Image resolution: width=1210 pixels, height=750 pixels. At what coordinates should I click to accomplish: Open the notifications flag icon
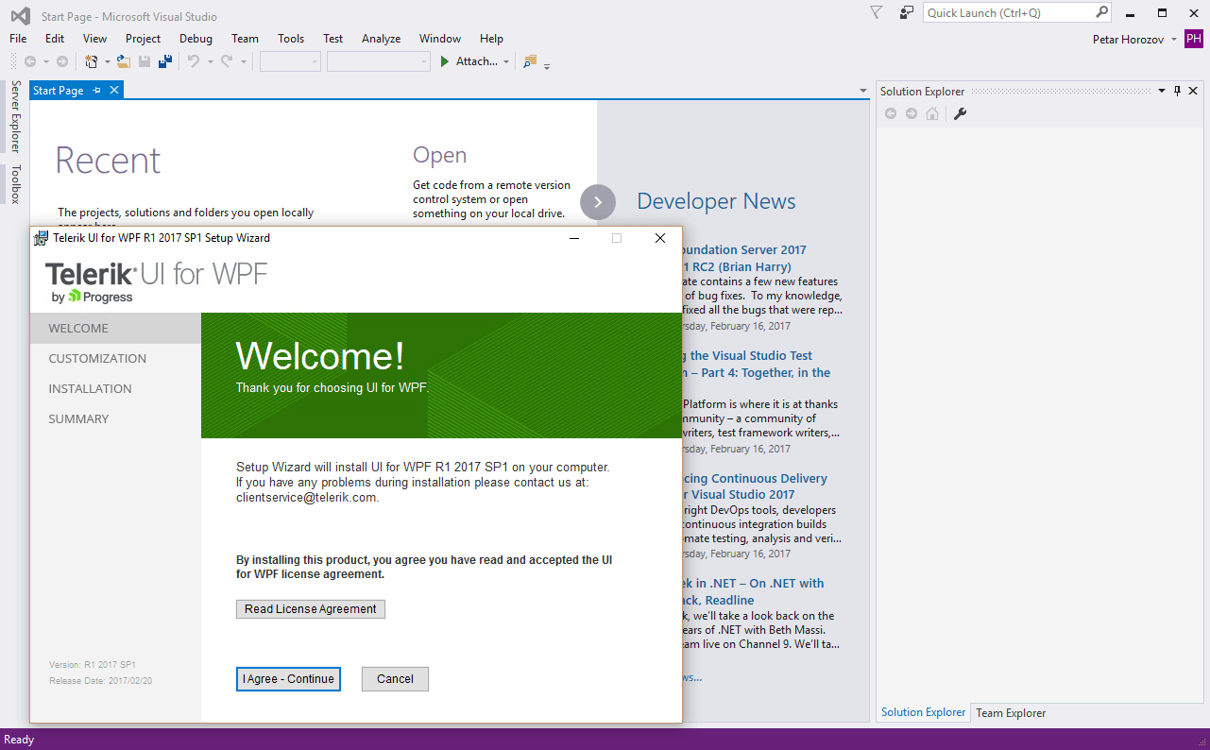tap(876, 12)
